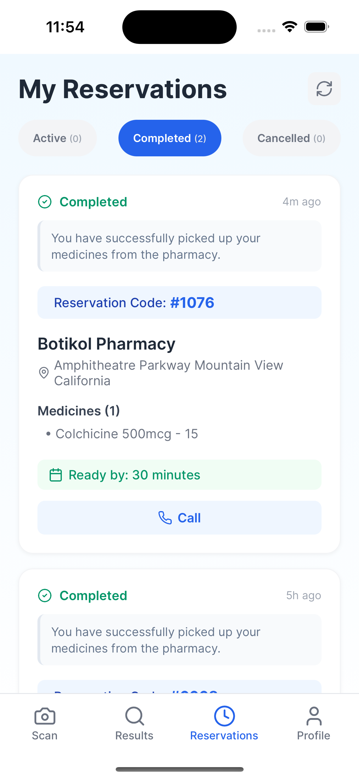Viewport: 359px width, 779px height.
Task: Open the Botikol Pharmacy name
Action: click(107, 344)
